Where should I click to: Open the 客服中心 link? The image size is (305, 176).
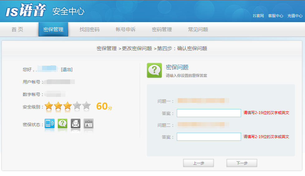click(276, 16)
